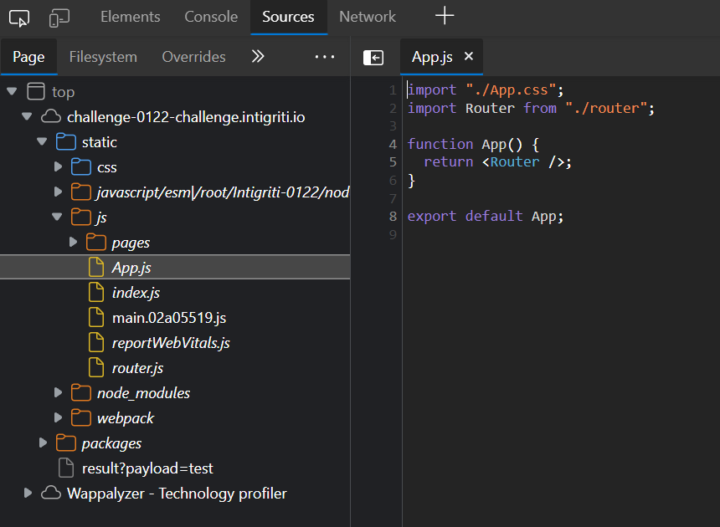Toggle the navigator sidebar pane icon
Screen dimensions: 720x527
[x=373, y=57]
